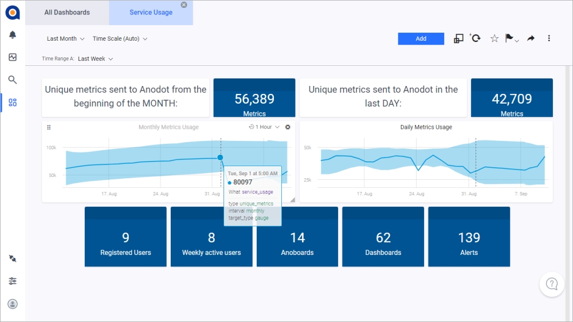The image size is (573, 322).
Task: Open the 1 Hour interval dropdown
Action: tap(264, 127)
